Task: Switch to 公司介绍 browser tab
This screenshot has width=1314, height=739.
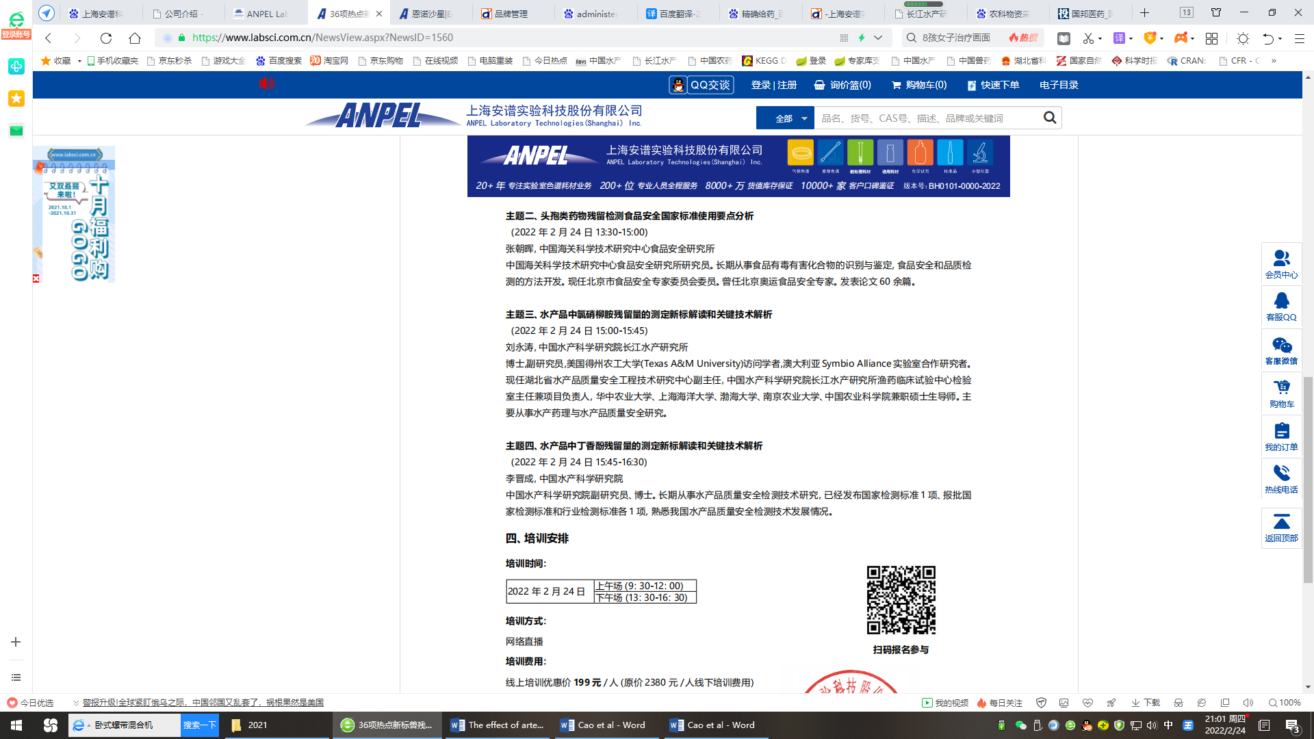Action: tap(183, 14)
